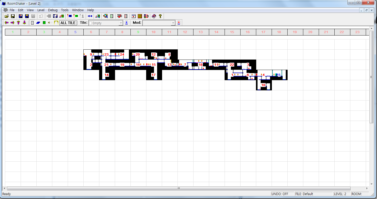Toggle the ALL TILE button
This screenshot has height=199, width=377.
(x=68, y=23)
